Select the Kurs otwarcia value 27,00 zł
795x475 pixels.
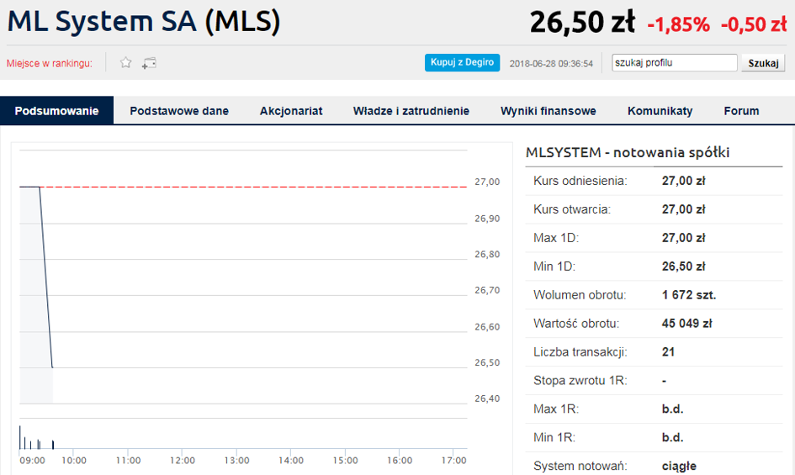[683, 209]
